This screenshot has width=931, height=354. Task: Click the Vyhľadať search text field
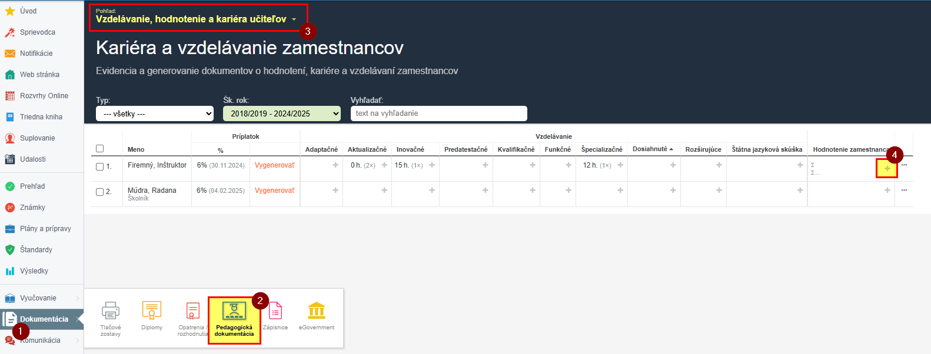point(438,113)
